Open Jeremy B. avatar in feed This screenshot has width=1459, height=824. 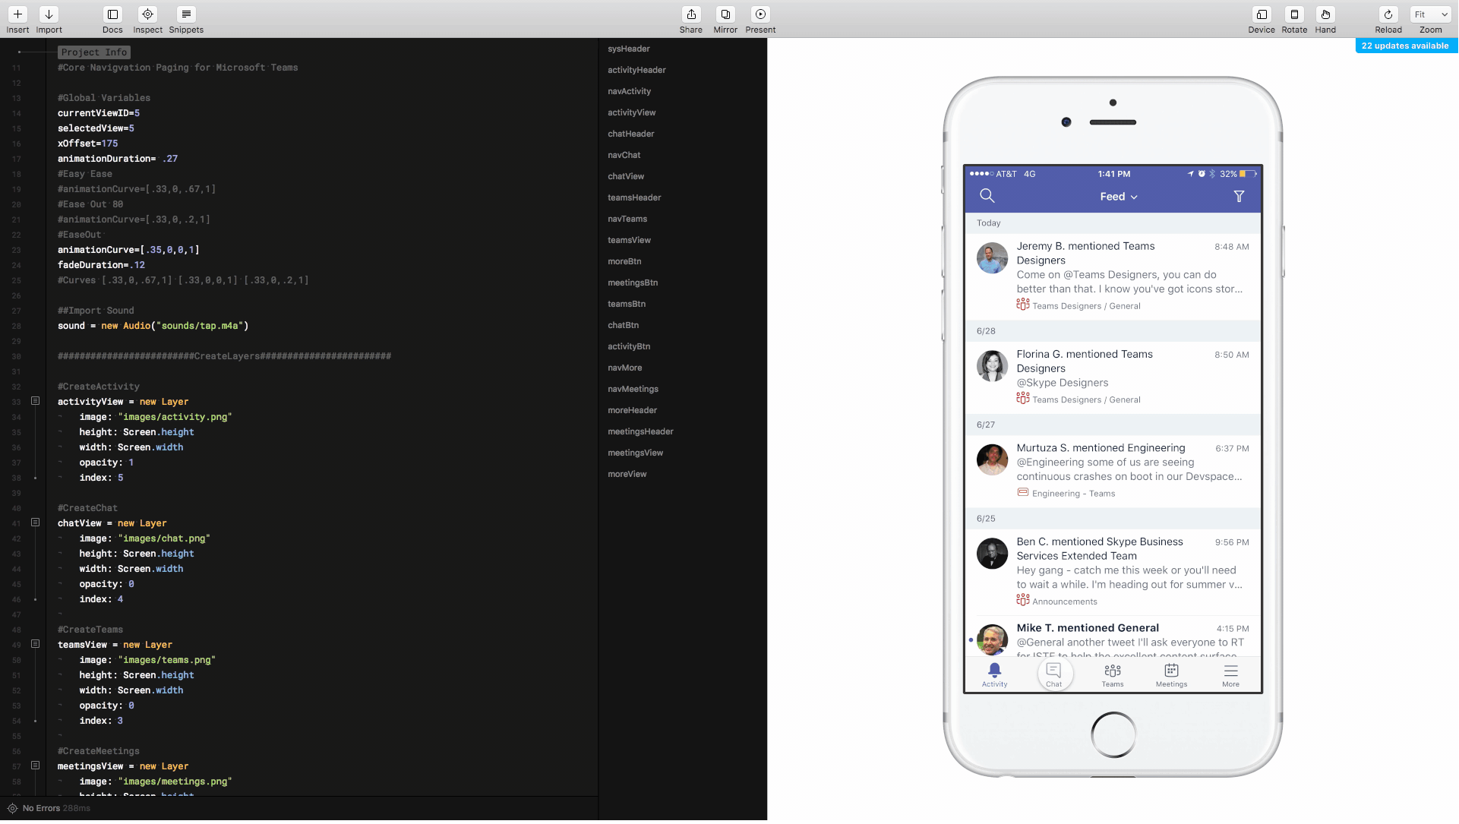[992, 258]
